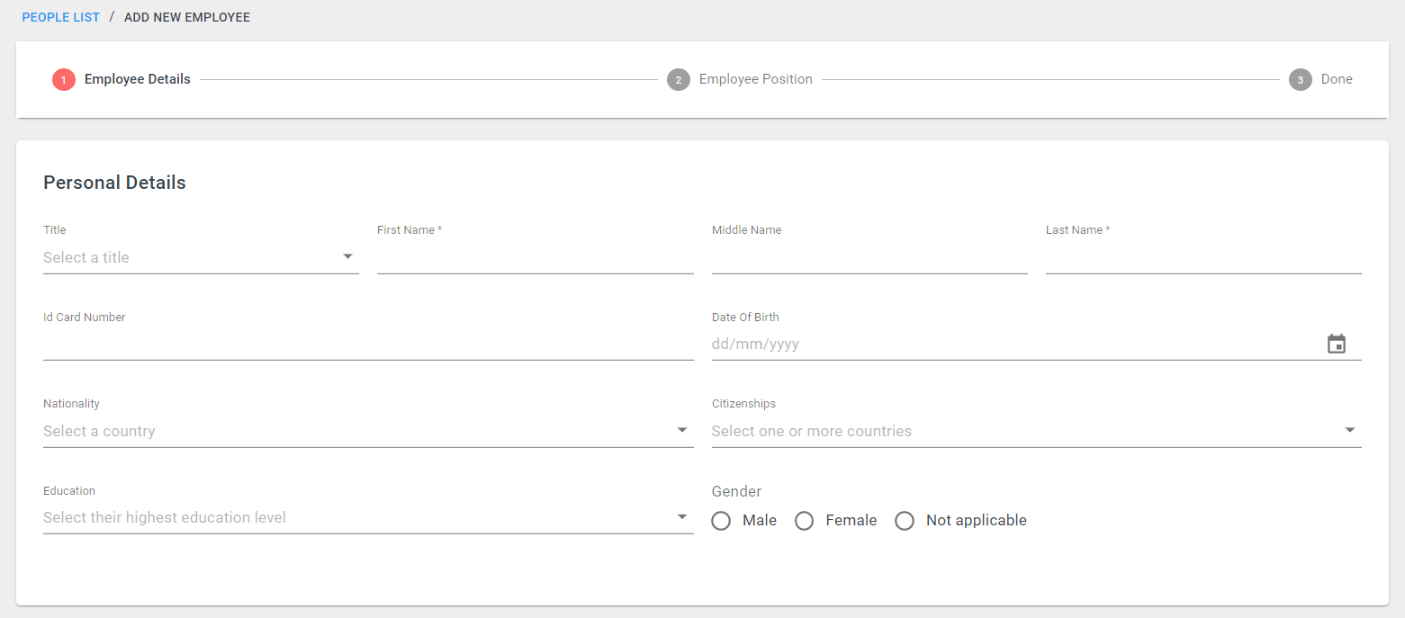The image size is (1405, 618).
Task: Click the step 3 circle icon
Action: tap(1301, 80)
